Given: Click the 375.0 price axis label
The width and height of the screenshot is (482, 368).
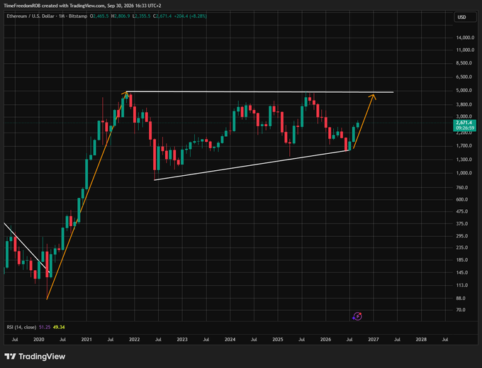Looking at the screenshot, I should (x=462, y=224).
